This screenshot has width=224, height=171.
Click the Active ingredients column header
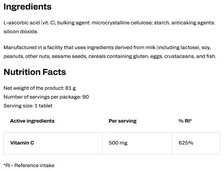pos(32,121)
